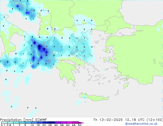The image size is (163, 126).
Task: Click the 30–35 mm purple legend swatch
Action: (58, 123)
